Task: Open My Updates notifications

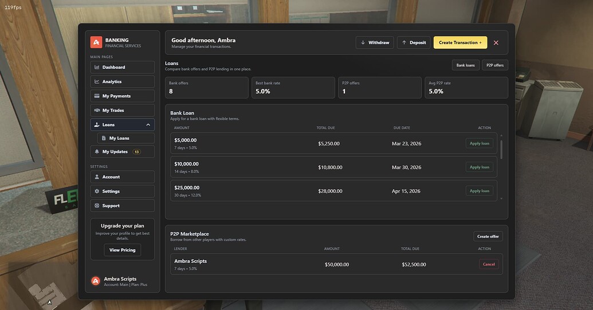Action: [122, 152]
